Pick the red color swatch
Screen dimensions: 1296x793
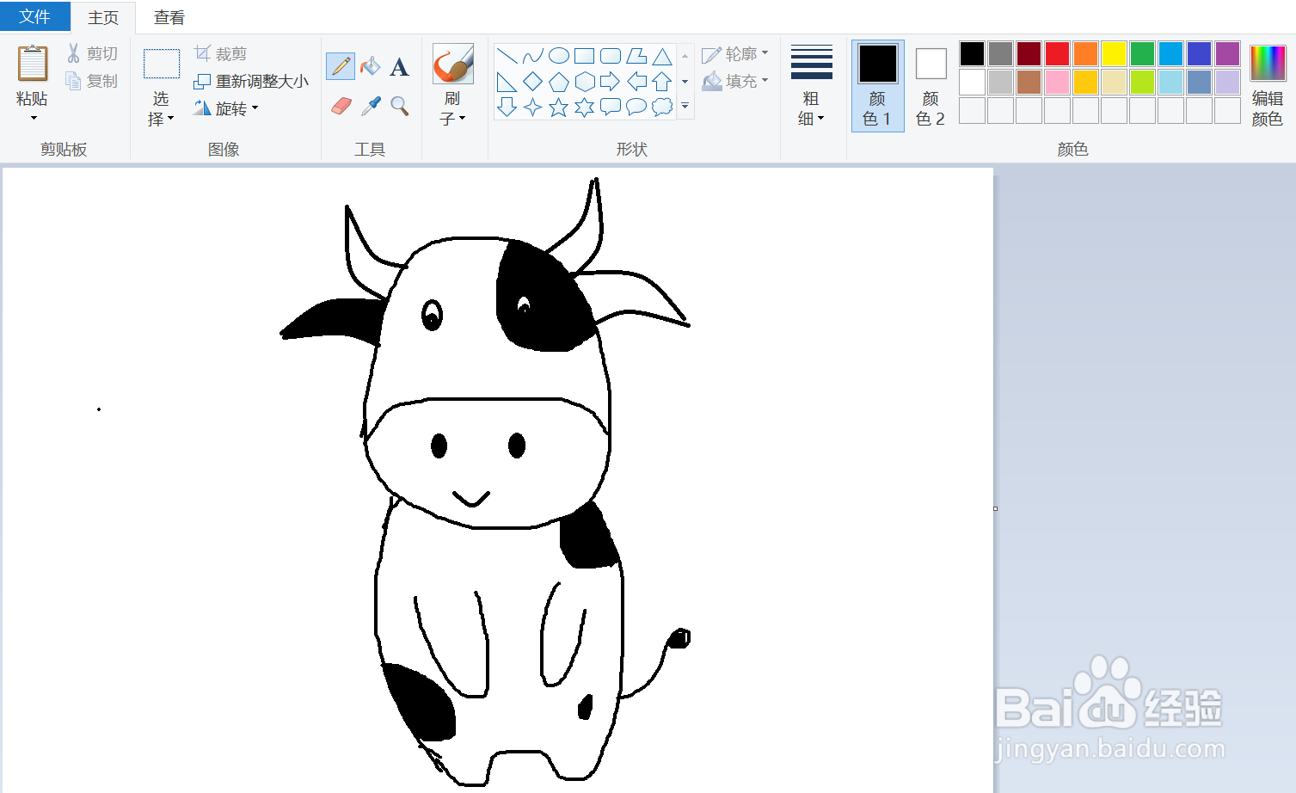[1056, 52]
